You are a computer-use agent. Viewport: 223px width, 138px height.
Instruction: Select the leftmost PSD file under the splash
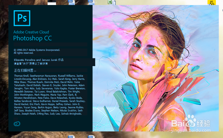tap(71, 136)
